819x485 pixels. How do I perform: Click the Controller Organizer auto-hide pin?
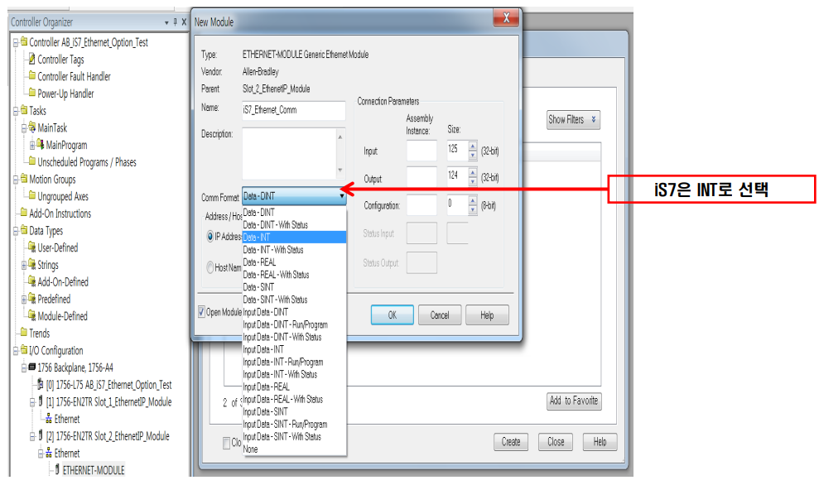pos(174,22)
